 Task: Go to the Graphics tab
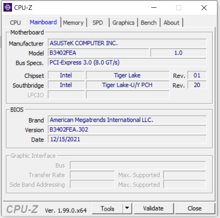tap(123, 23)
